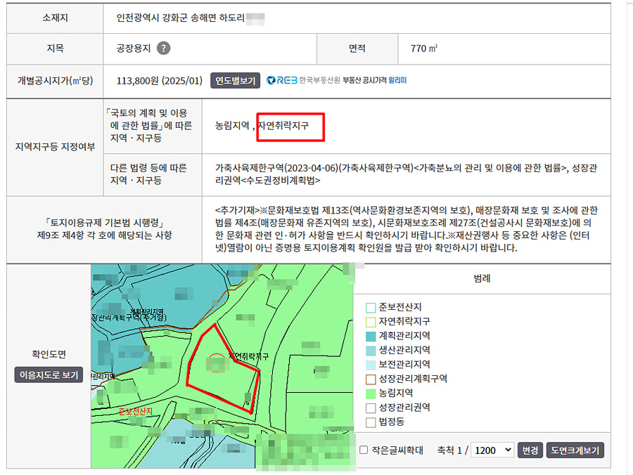Viewport: 633px width, 475px height.
Task: Click the 성장관리계획구역 legend color box
Action: 371,379
